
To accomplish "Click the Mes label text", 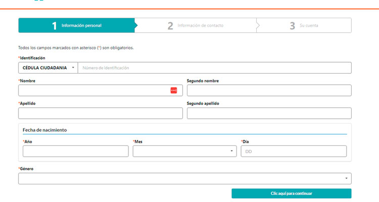I will pos(137,141).
